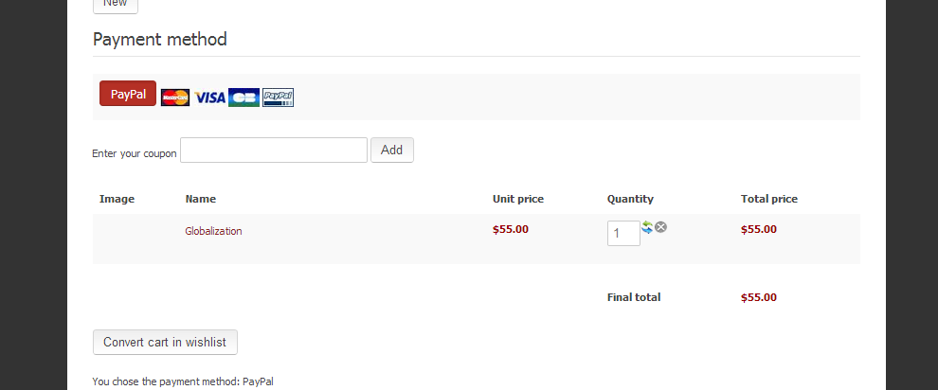The height and width of the screenshot is (390, 938).
Task: Click the Final total label
Action: coord(634,297)
